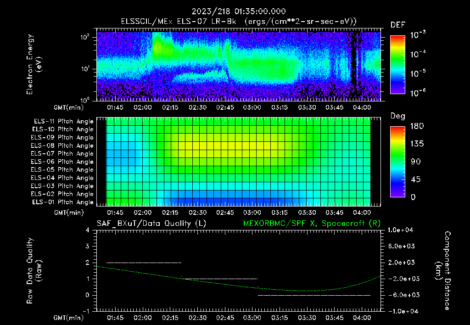Click the 10^2 energy axis tick label
This screenshot has height=325, width=470.
[x=85, y=37]
